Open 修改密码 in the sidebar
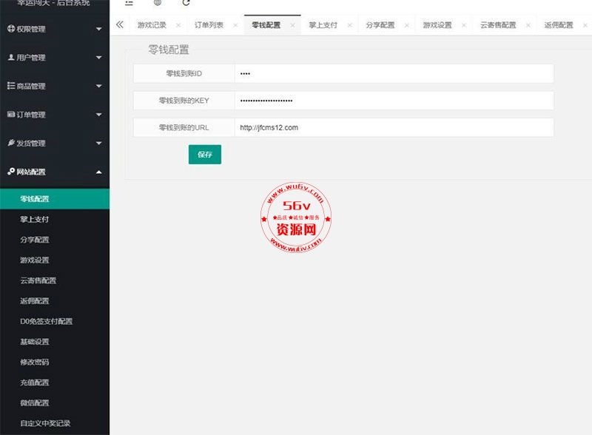 (55, 362)
